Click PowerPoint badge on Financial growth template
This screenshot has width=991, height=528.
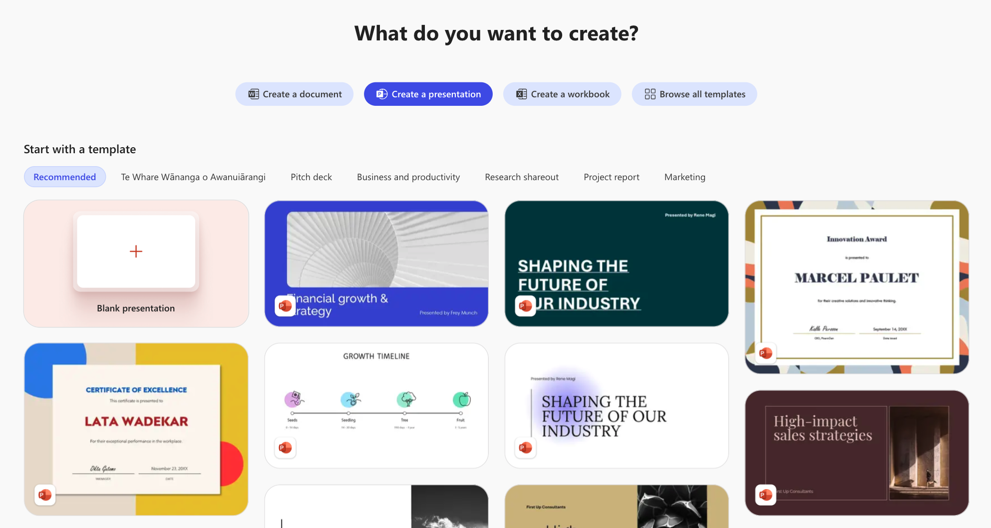(285, 305)
